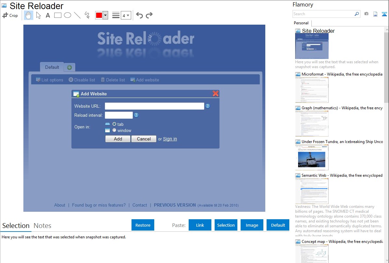Click the Reload interval input field
This screenshot has width=389, height=263.
click(119, 115)
